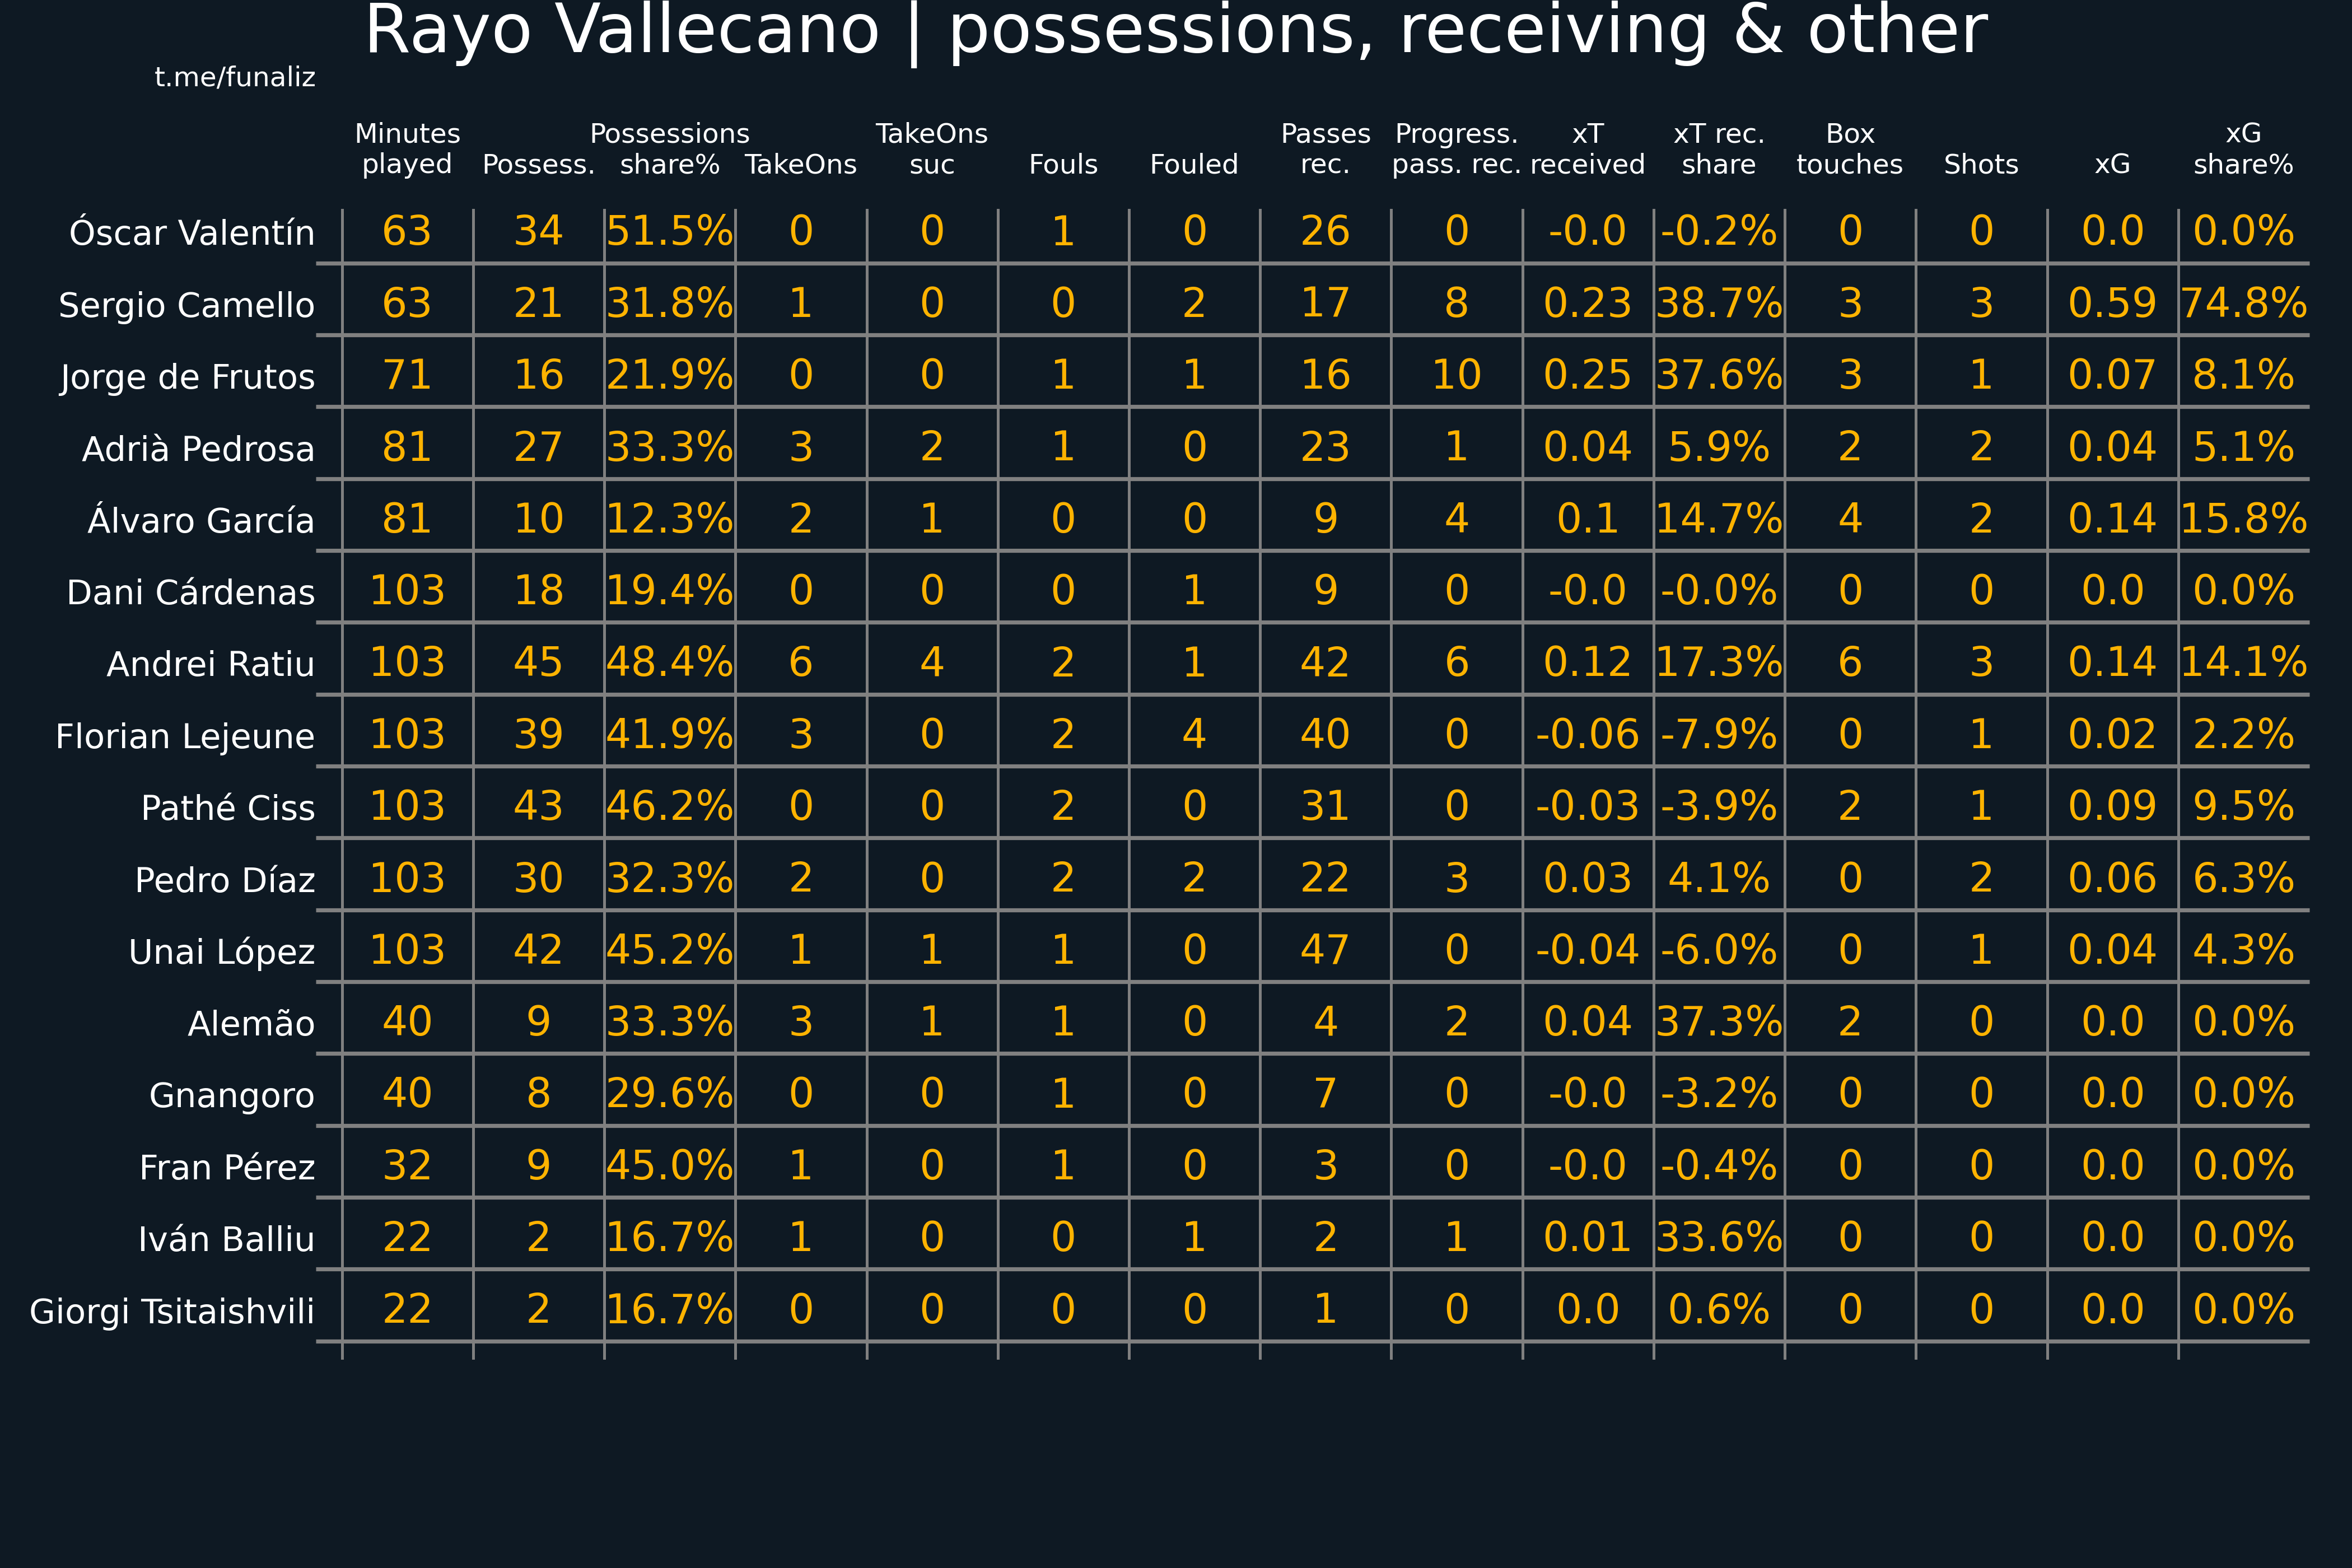Click Andrei Ratiu's 48.4% possessions share
Screen dimensions: 2352x1568
670,662
